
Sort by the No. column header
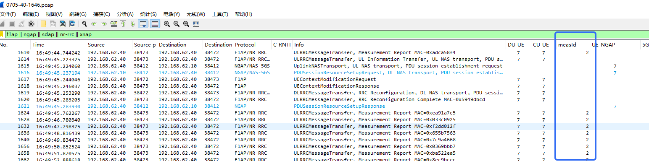15,44
